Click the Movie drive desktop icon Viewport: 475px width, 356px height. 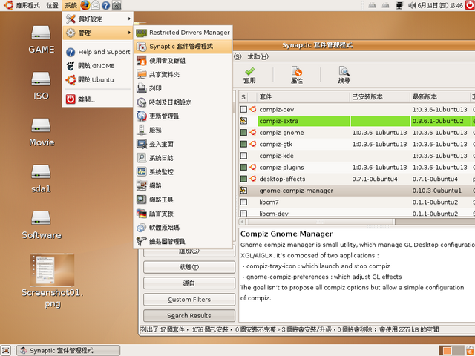coord(42,125)
